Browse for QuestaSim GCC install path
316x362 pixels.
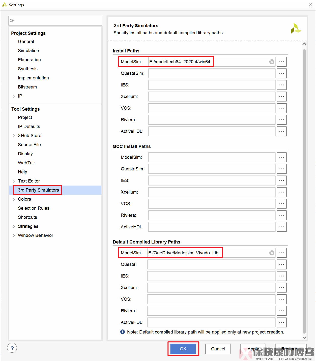(282, 169)
